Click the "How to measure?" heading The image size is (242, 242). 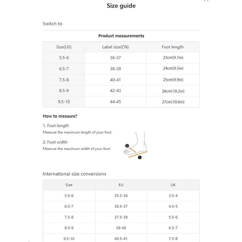click(60, 116)
